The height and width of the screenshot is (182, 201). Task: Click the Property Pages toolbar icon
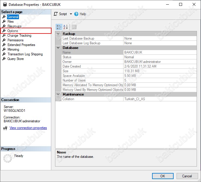74,27
